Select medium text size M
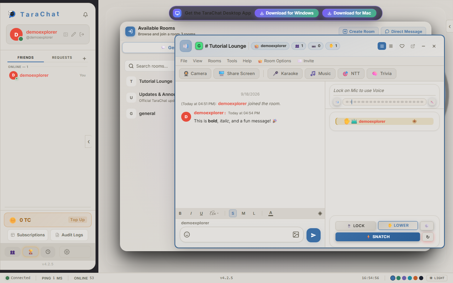 [x=243, y=213]
